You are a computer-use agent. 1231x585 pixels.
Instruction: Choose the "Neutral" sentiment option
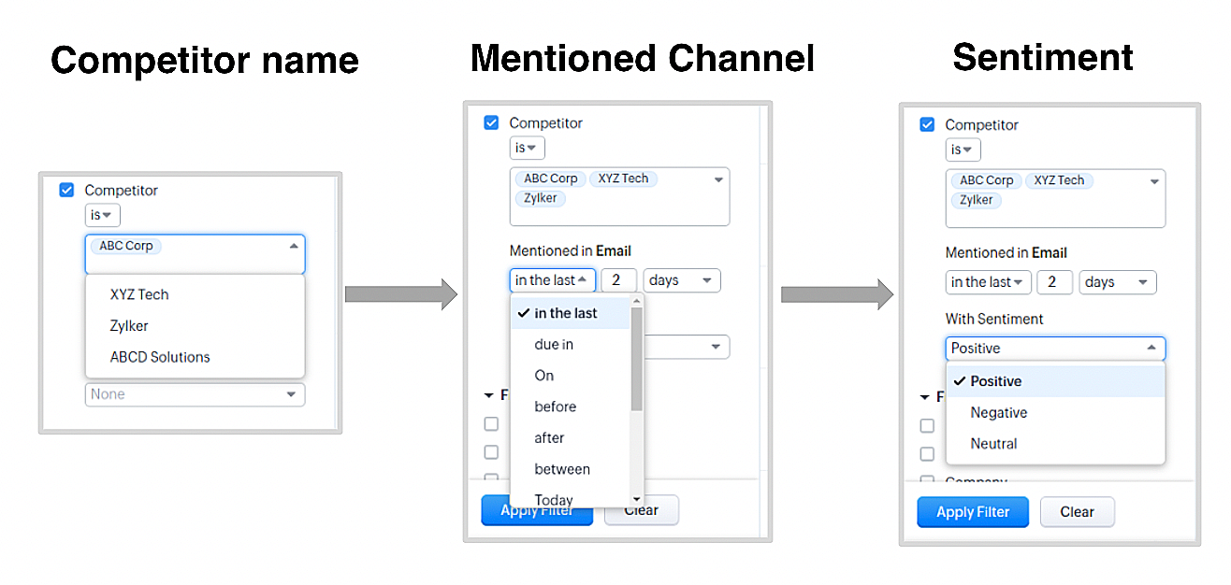click(993, 444)
